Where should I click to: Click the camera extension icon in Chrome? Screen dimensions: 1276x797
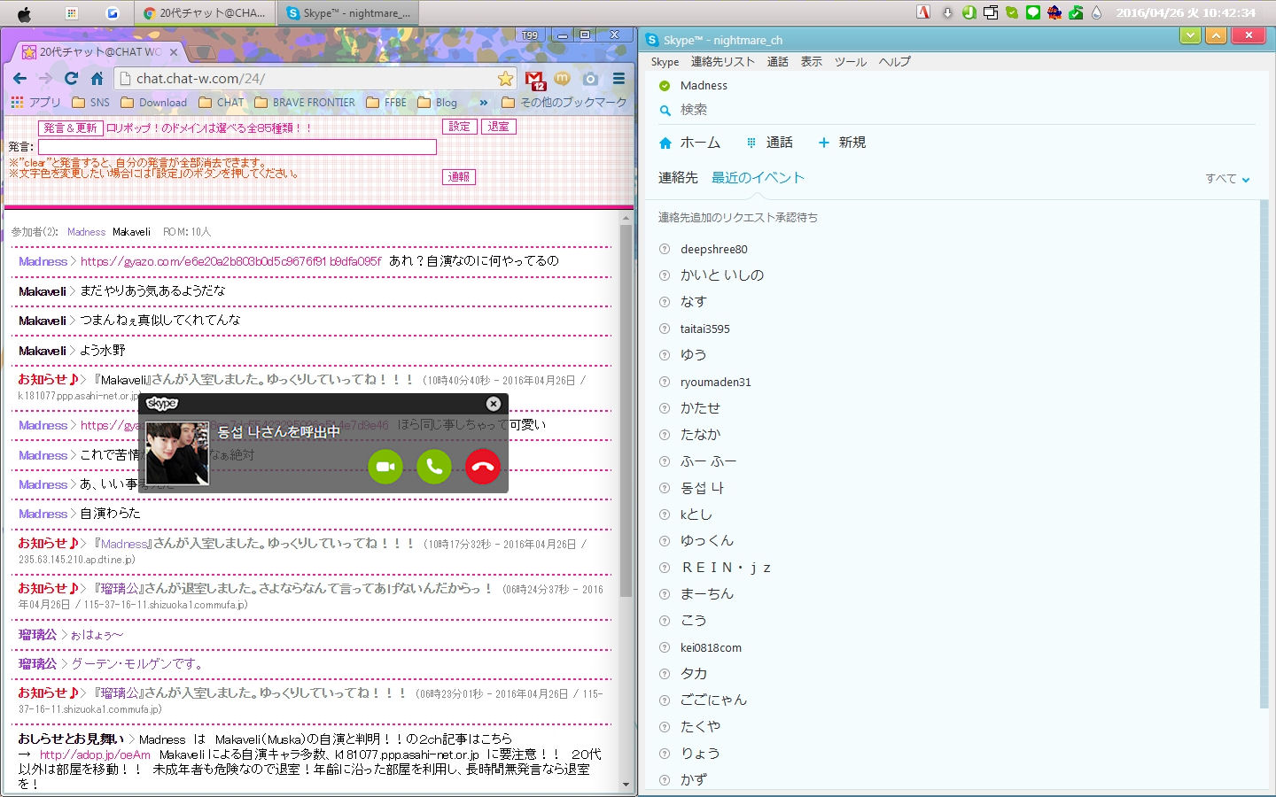[x=590, y=79]
